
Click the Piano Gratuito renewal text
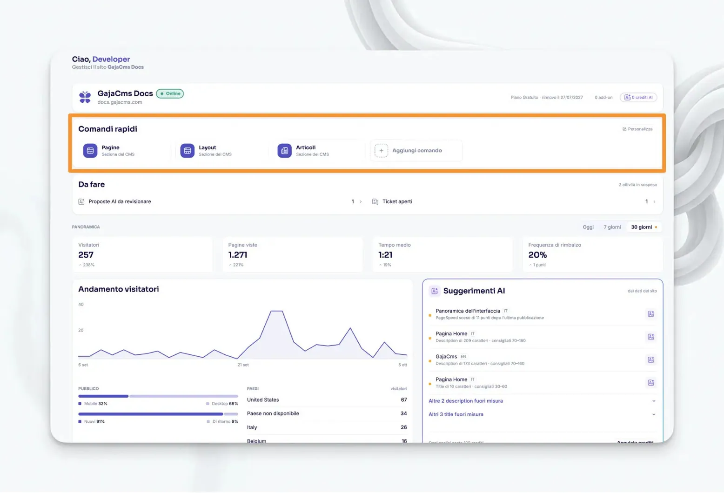pyautogui.click(x=547, y=98)
